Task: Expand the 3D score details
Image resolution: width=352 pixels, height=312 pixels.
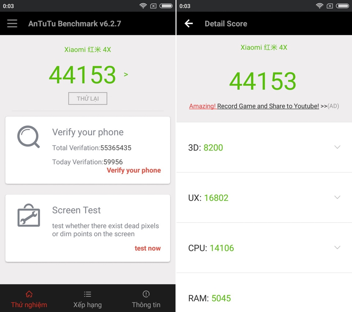Action: 337,147
